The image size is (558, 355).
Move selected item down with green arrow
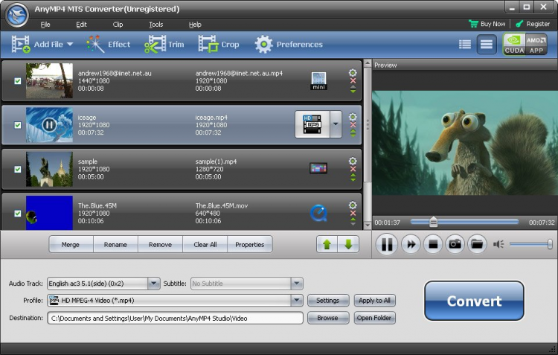pyautogui.click(x=348, y=244)
